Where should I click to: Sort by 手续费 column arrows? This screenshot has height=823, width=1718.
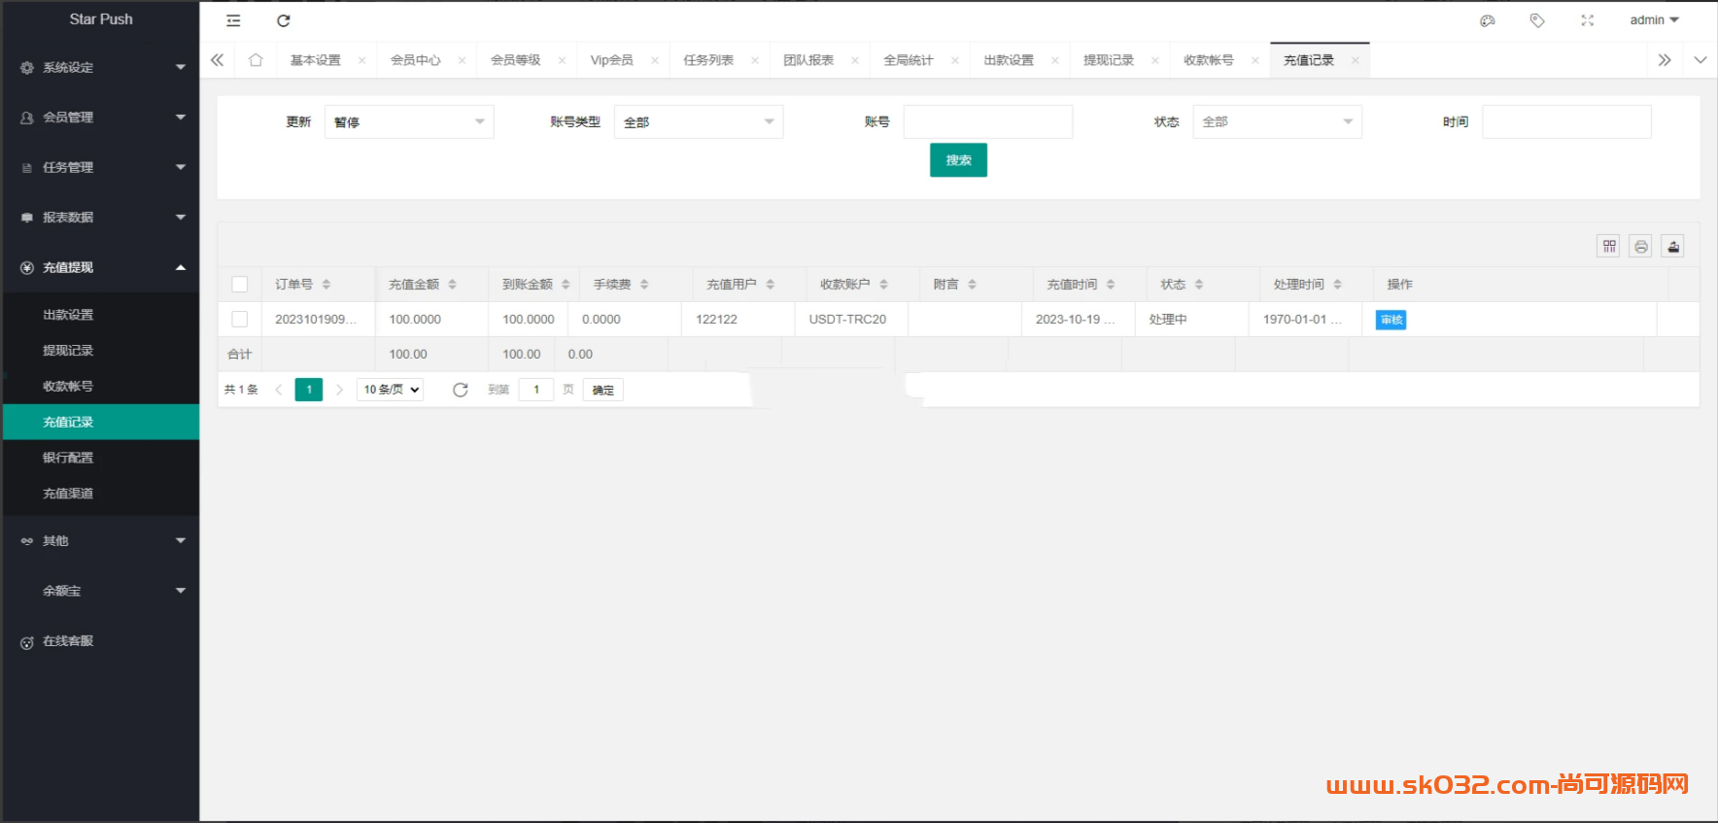pyautogui.click(x=644, y=285)
